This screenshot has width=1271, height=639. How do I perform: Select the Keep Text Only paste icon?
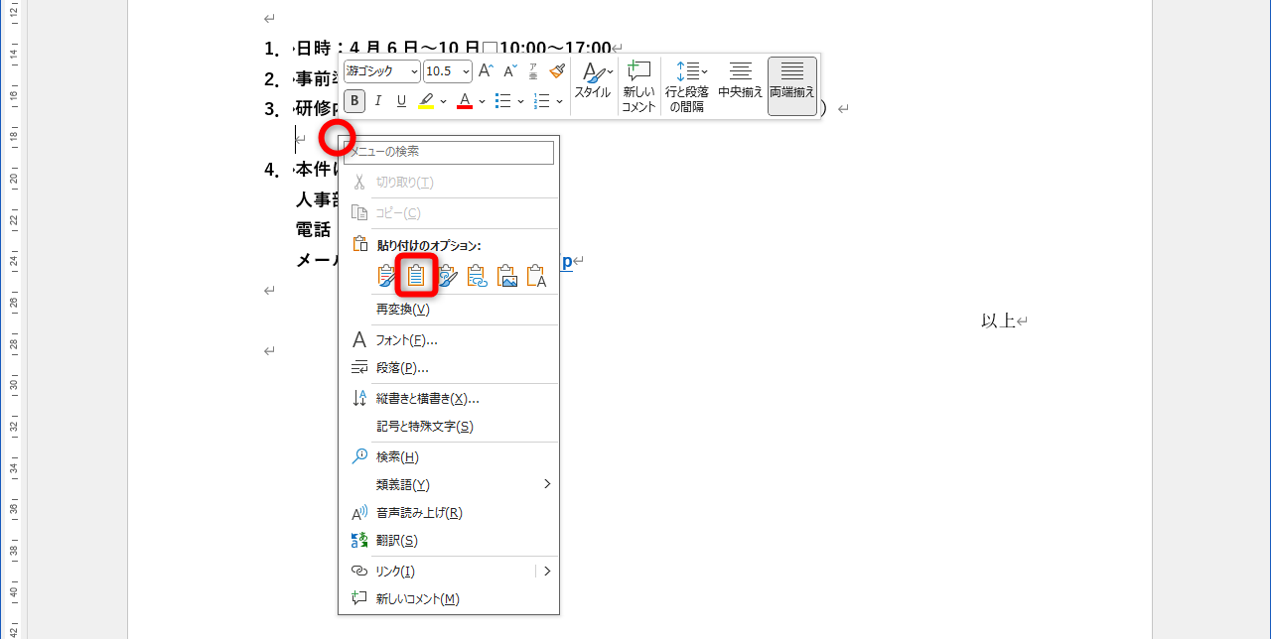click(537, 276)
